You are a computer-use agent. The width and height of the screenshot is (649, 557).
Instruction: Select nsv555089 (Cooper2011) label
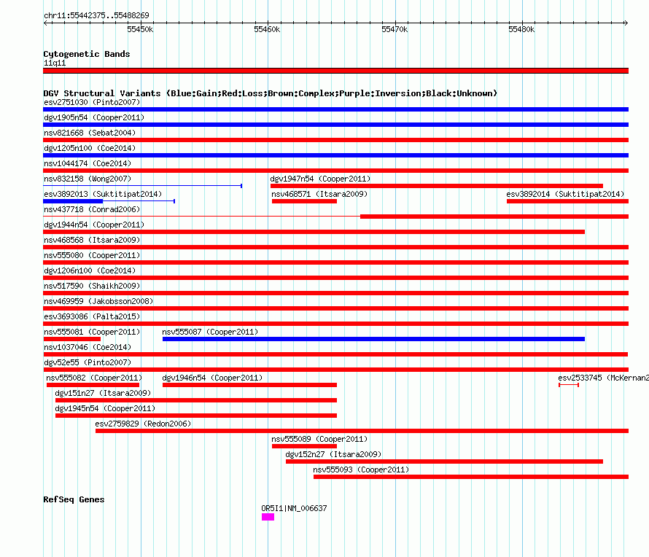tap(319, 439)
